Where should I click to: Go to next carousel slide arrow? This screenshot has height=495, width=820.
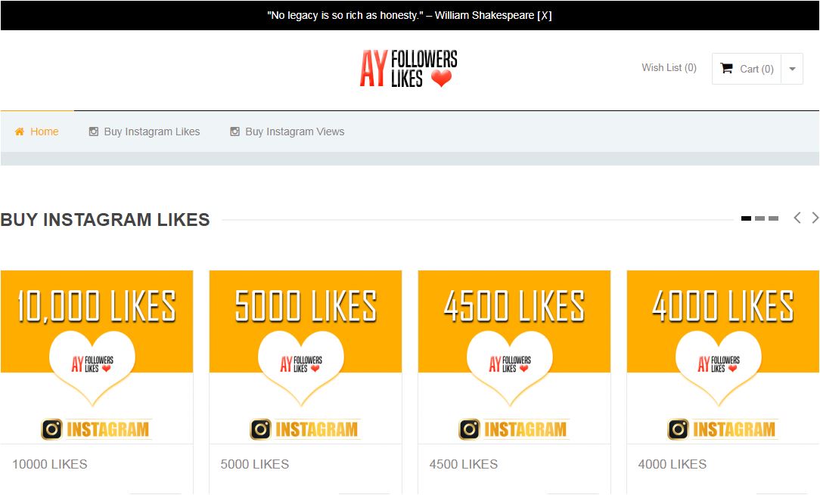(815, 218)
